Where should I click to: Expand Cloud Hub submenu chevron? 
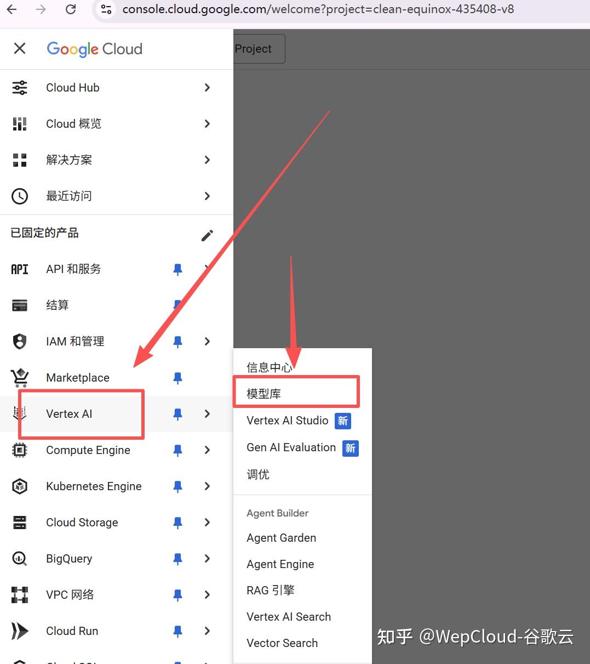207,88
